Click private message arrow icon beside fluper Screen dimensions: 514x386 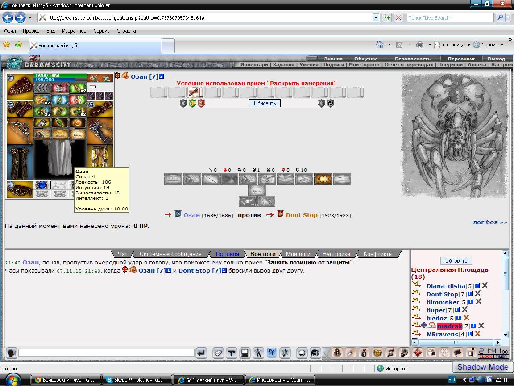tap(416, 309)
